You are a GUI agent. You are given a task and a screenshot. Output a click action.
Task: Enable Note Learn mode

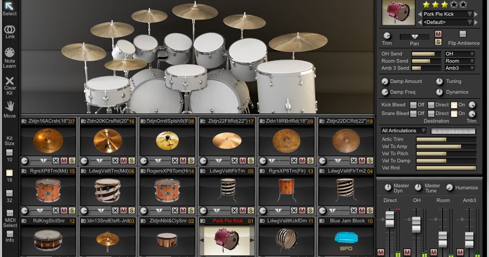click(x=9, y=58)
